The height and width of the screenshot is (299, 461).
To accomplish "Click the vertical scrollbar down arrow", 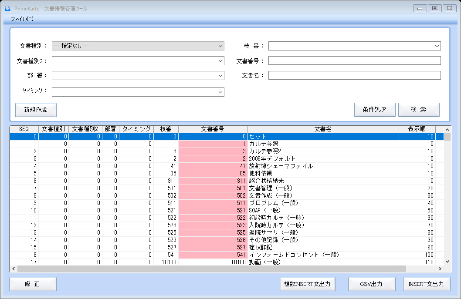I will tap(447, 262).
